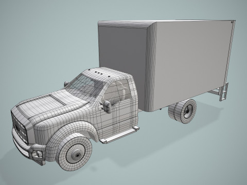This screenshot has width=247, height=185.
Task: Select the truck's front wheel mesh
Action: coord(74,152)
